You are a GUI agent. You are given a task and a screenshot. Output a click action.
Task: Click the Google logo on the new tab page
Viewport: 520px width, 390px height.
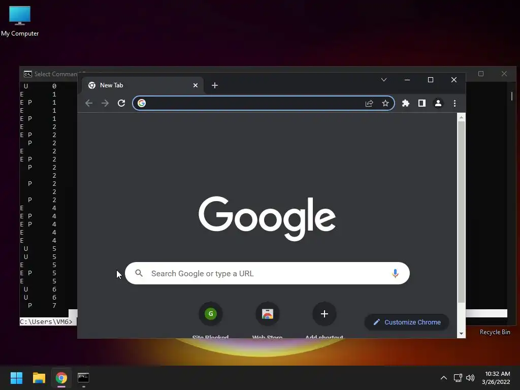pos(267,218)
